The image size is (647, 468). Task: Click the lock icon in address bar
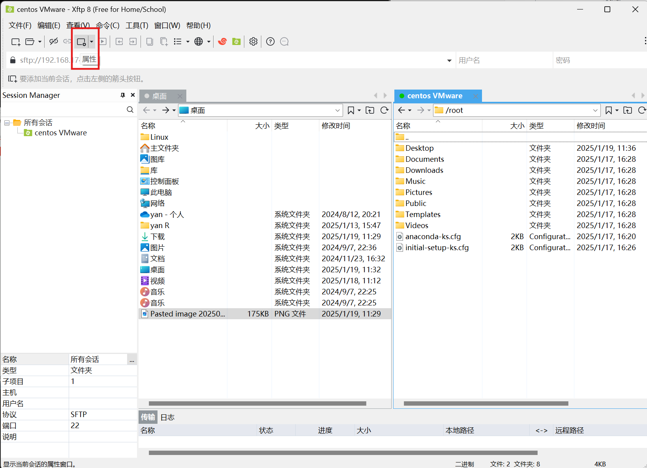point(13,60)
